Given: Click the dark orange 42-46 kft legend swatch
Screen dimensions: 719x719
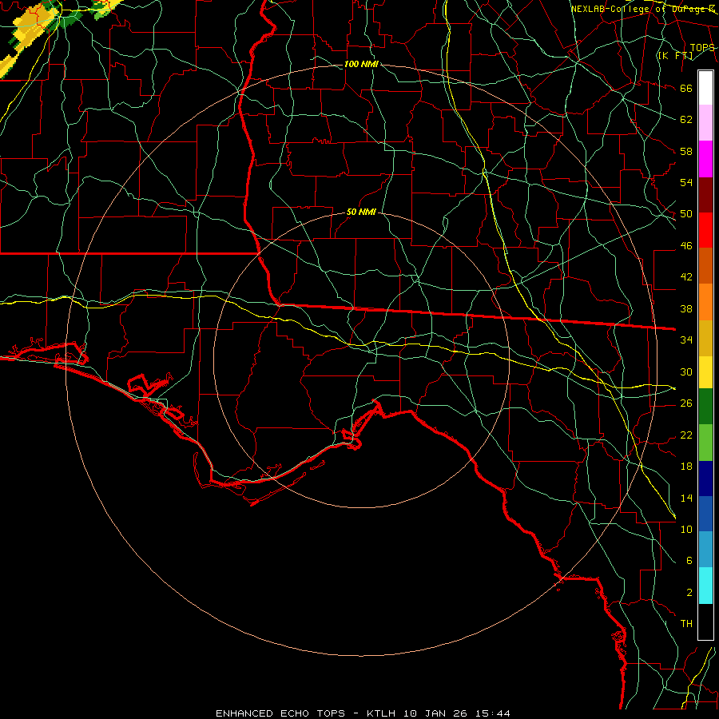Looking at the screenshot, I should [705, 266].
